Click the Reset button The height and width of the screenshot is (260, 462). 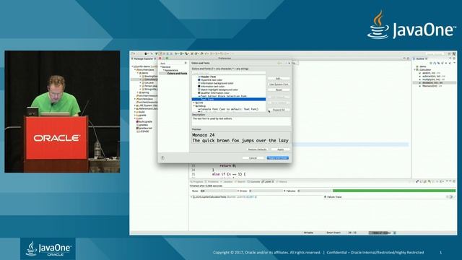click(x=279, y=90)
